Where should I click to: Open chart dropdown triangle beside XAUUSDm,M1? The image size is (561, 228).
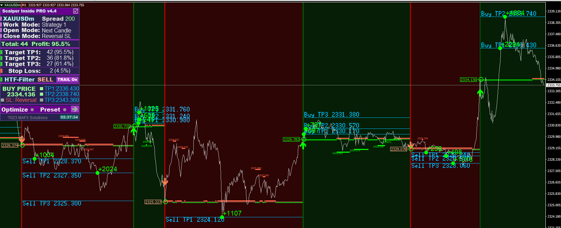[x=2, y=5]
